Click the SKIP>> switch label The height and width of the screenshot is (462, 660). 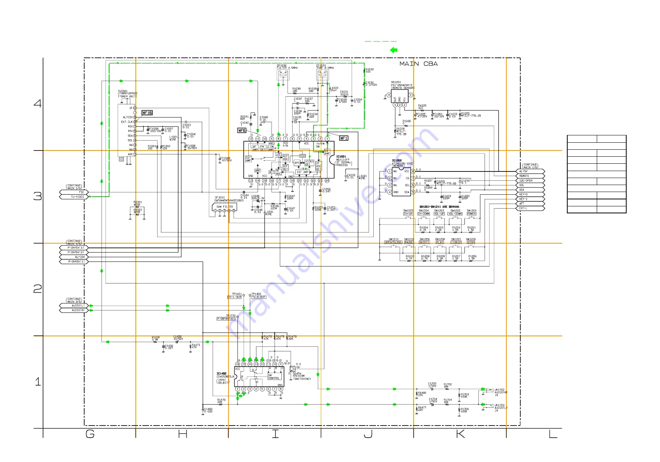[424, 242]
